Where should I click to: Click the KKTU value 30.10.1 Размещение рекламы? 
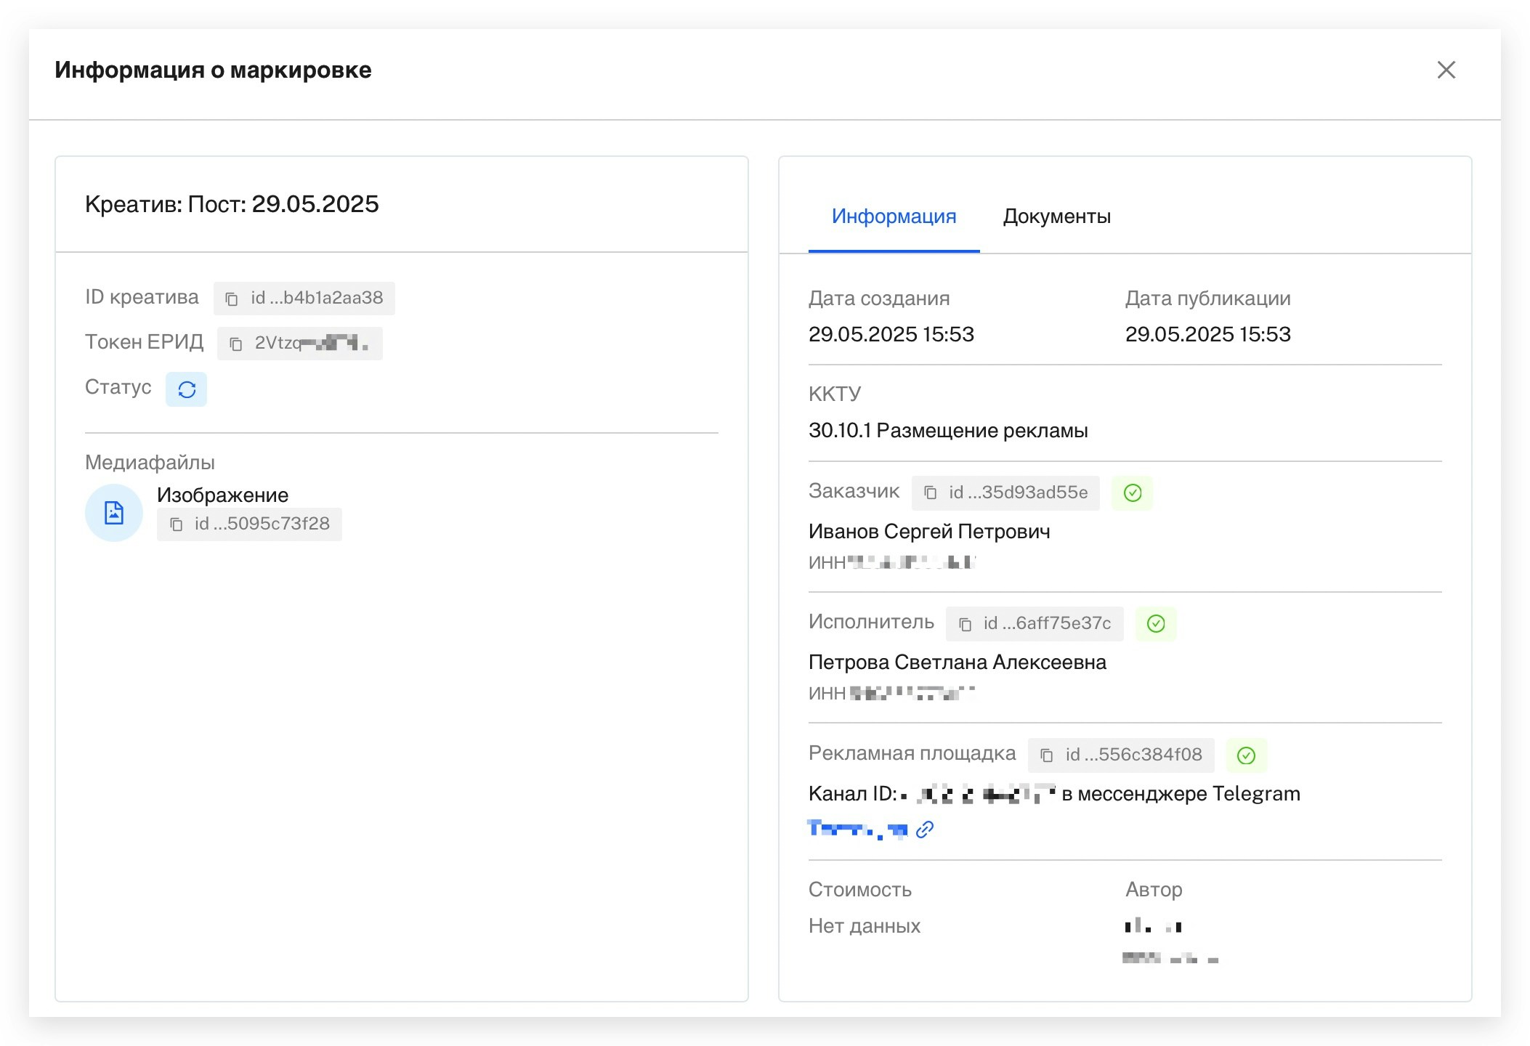[x=947, y=431]
